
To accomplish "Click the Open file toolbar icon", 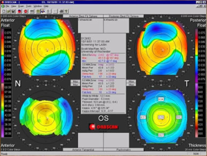I will click(x=8, y=11).
